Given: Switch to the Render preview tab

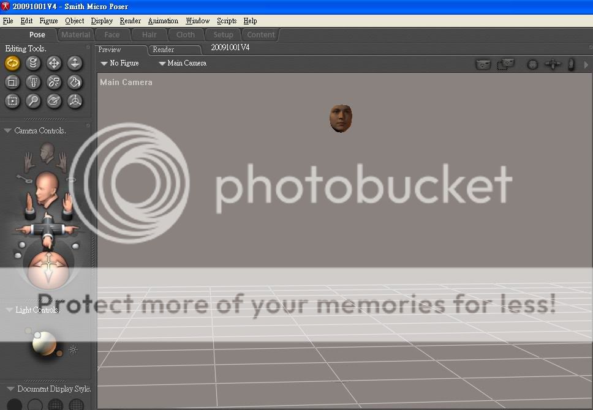Looking at the screenshot, I should click(164, 50).
